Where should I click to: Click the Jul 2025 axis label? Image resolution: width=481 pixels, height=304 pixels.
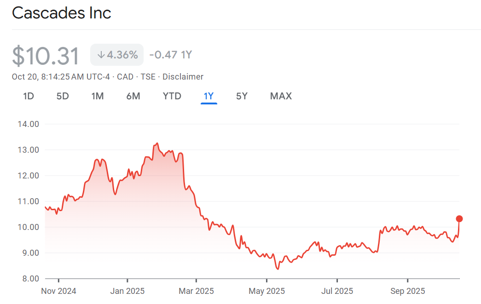pos(337,291)
